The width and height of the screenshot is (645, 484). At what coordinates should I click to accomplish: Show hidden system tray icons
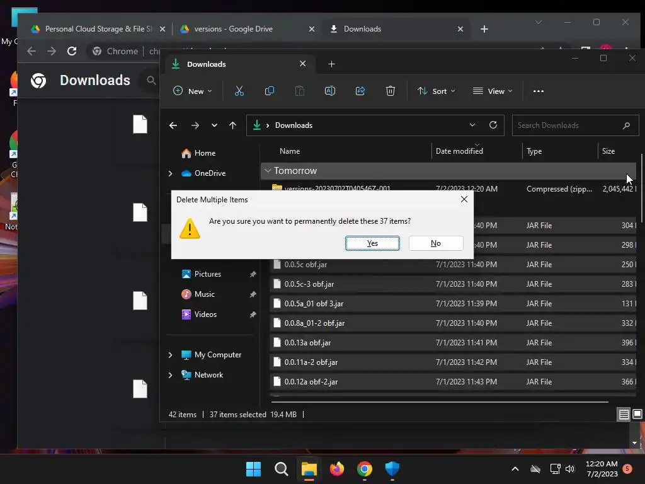(515, 469)
